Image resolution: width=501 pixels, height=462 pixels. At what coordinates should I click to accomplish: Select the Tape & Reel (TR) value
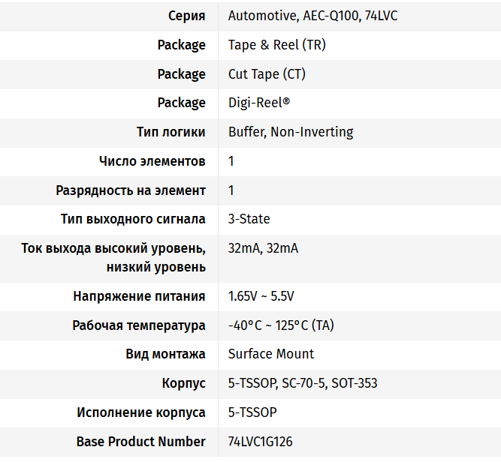[276, 45]
